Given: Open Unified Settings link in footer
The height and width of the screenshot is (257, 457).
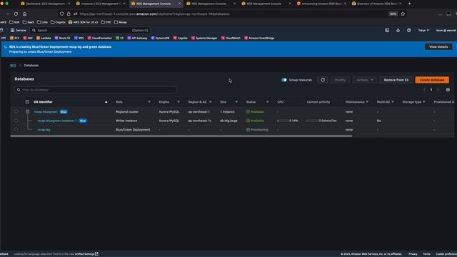Looking at the screenshot, I should [86, 254].
